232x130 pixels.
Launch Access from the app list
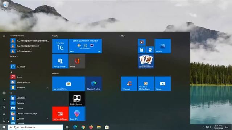pos(29,77)
